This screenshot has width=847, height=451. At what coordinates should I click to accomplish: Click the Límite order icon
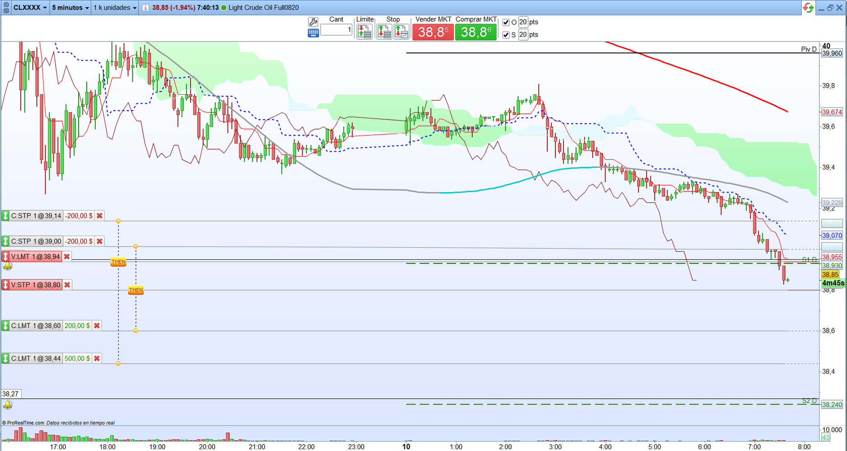click(364, 32)
